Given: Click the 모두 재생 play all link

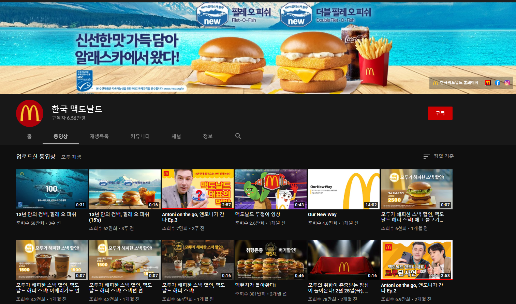Looking at the screenshot, I should (x=71, y=157).
